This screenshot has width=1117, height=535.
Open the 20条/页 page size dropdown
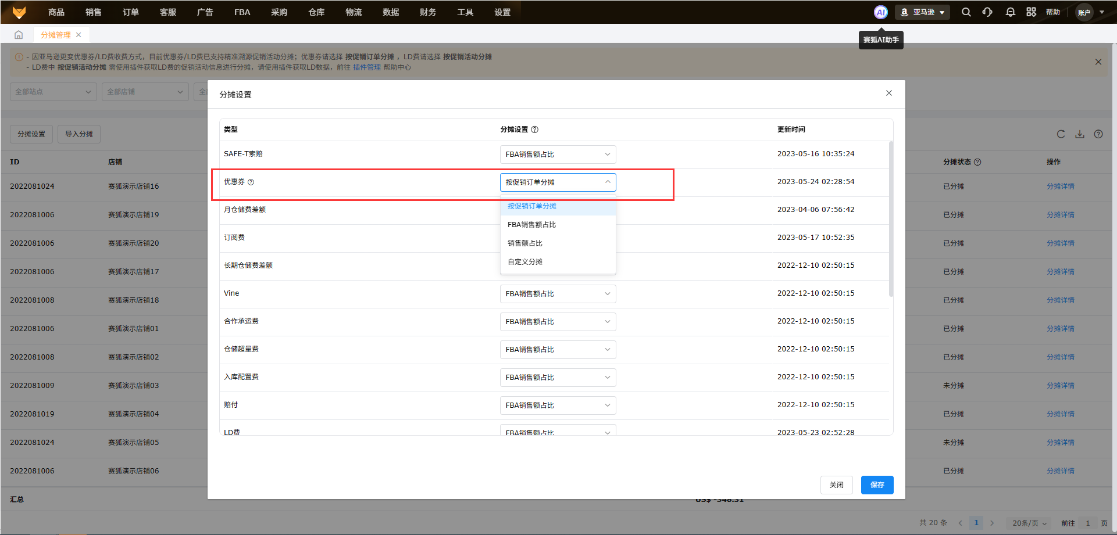(1029, 523)
